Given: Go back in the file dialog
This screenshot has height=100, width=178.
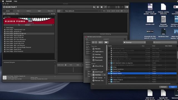Looking at the screenshot, I should [93, 42].
